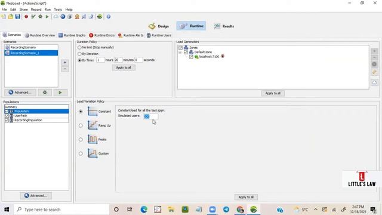The height and width of the screenshot is (215, 382).
Task: Remove scenario with the minus button
Action: [x=65, y=69]
